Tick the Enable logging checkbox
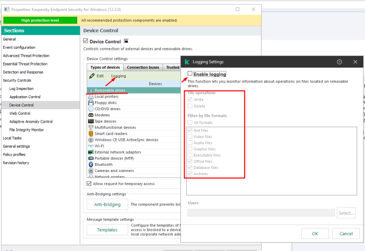Viewport: 365px width, 251px height. (190, 74)
